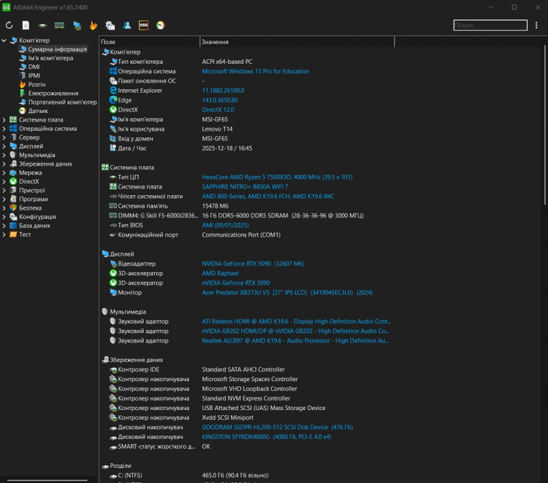The height and width of the screenshot is (483, 548).
Task: Click the gauge icon in the toolbar
Action: click(160, 26)
